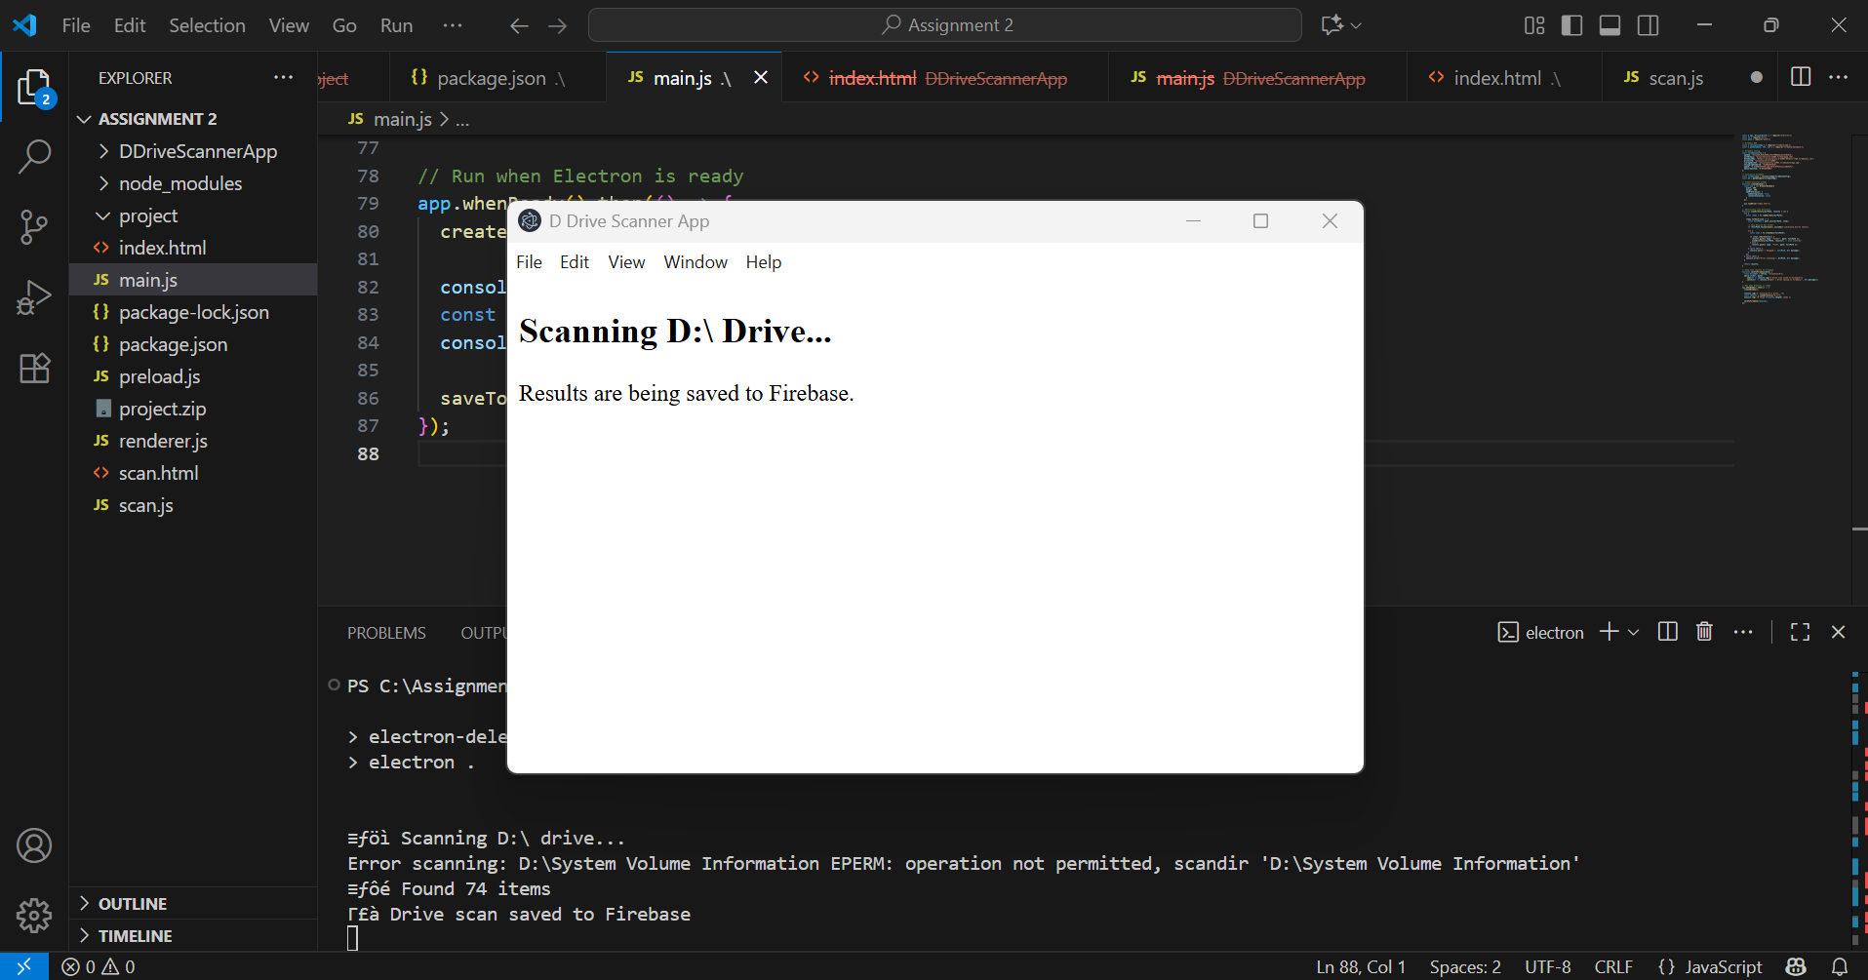Open the Source Control view

click(x=34, y=227)
